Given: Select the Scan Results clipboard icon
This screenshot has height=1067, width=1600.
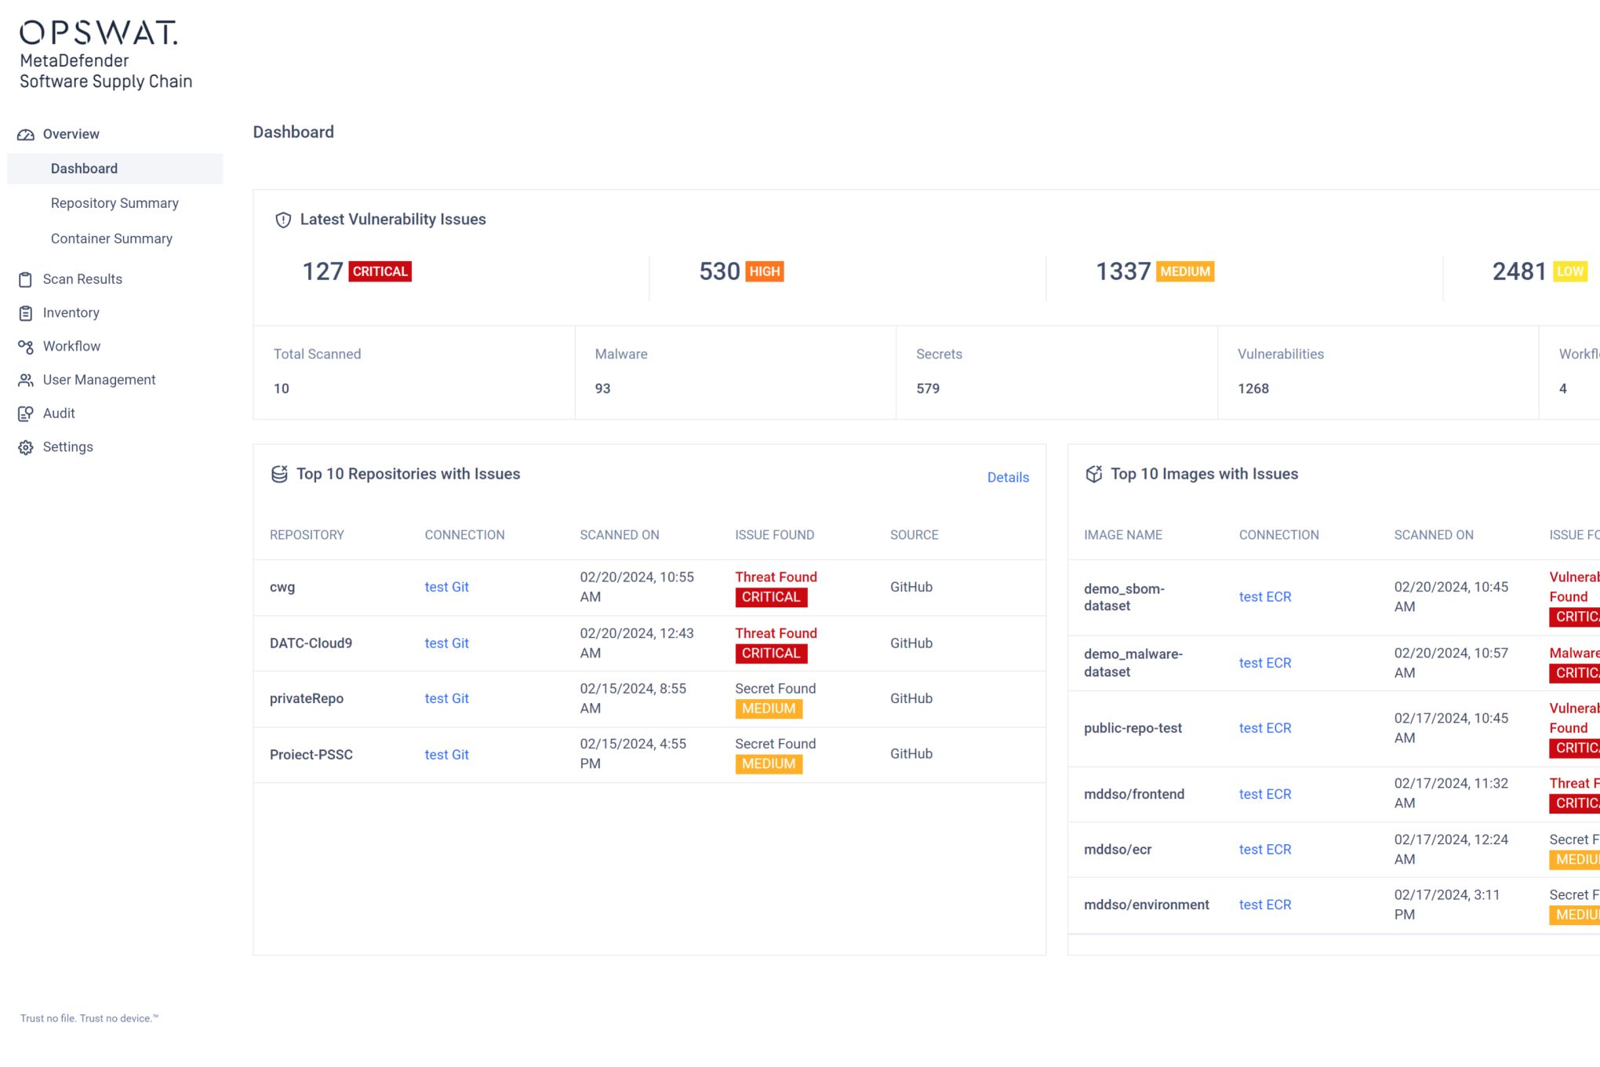Looking at the screenshot, I should (x=26, y=279).
